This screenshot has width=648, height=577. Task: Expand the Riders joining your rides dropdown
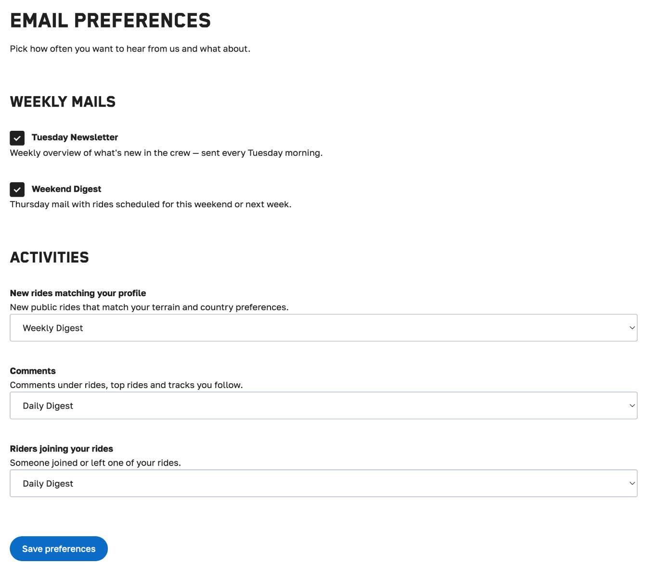point(324,483)
